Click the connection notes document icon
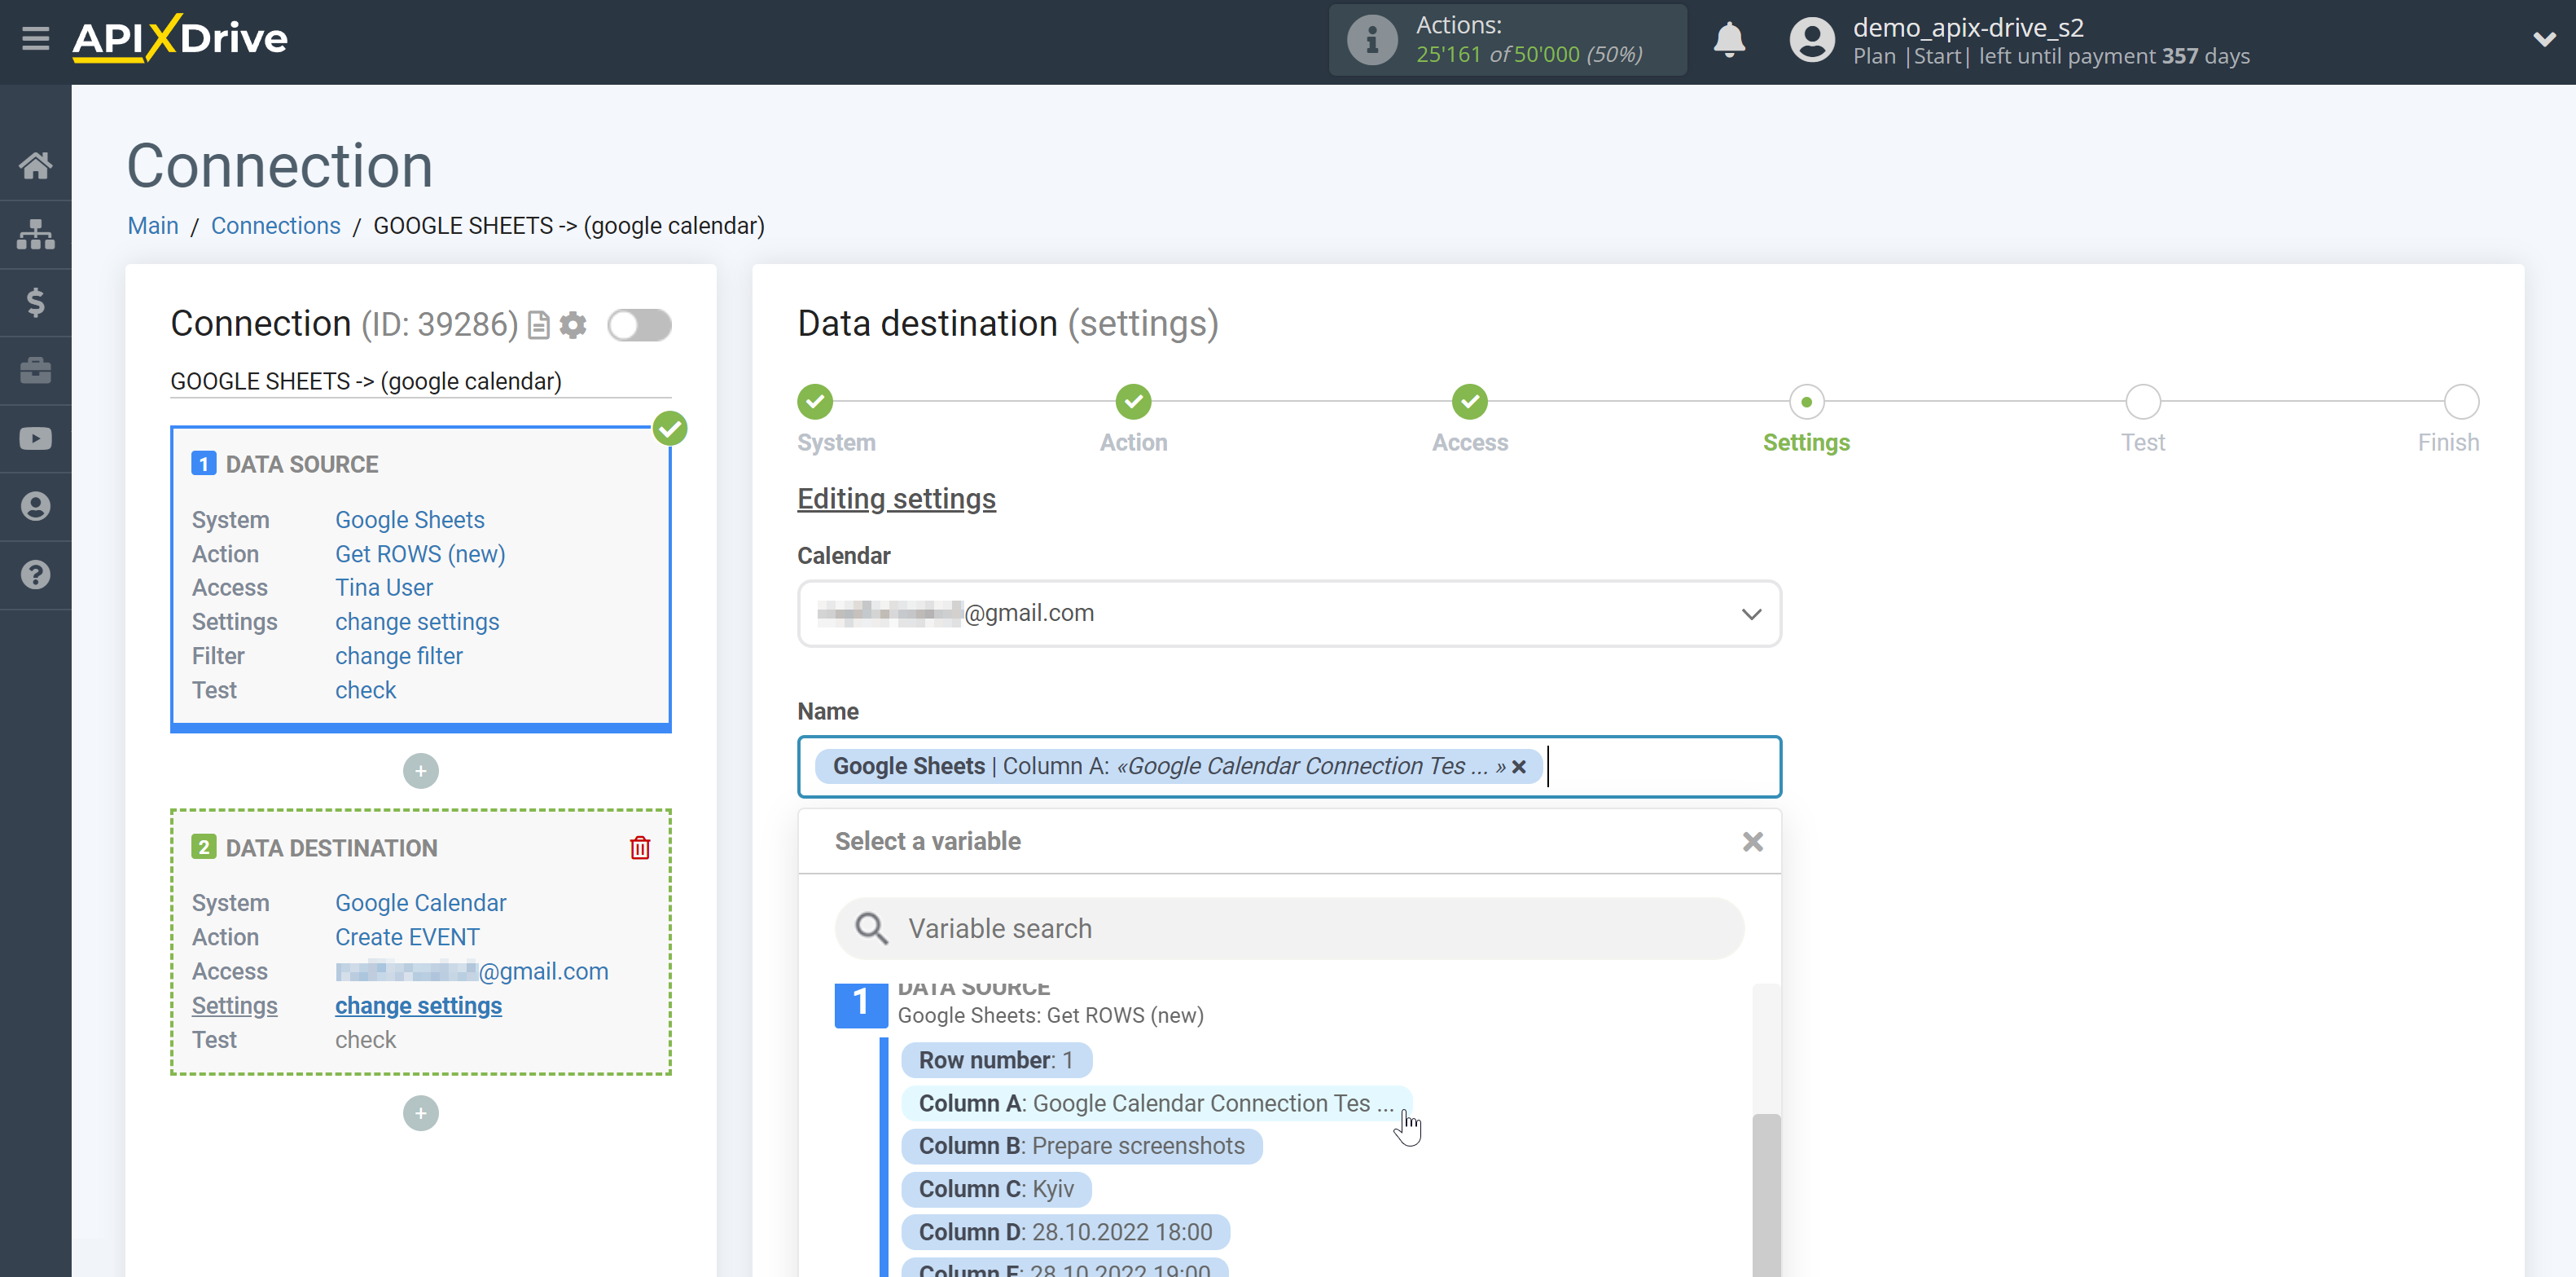The image size is (2576, 1277). [539, 325]
